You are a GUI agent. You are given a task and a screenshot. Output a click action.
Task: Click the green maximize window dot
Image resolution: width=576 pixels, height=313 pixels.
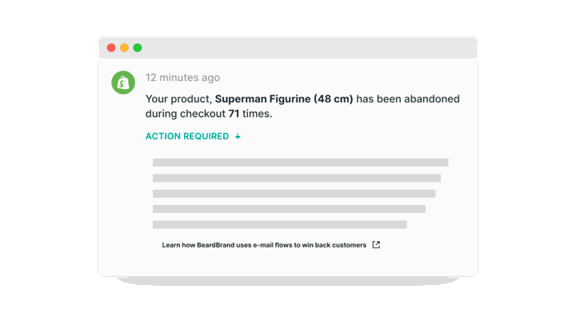[138, 48]
